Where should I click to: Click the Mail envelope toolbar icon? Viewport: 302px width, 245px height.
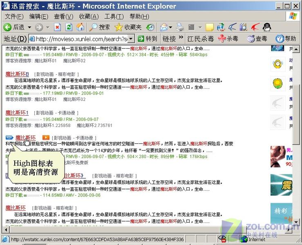click(164, 27)
